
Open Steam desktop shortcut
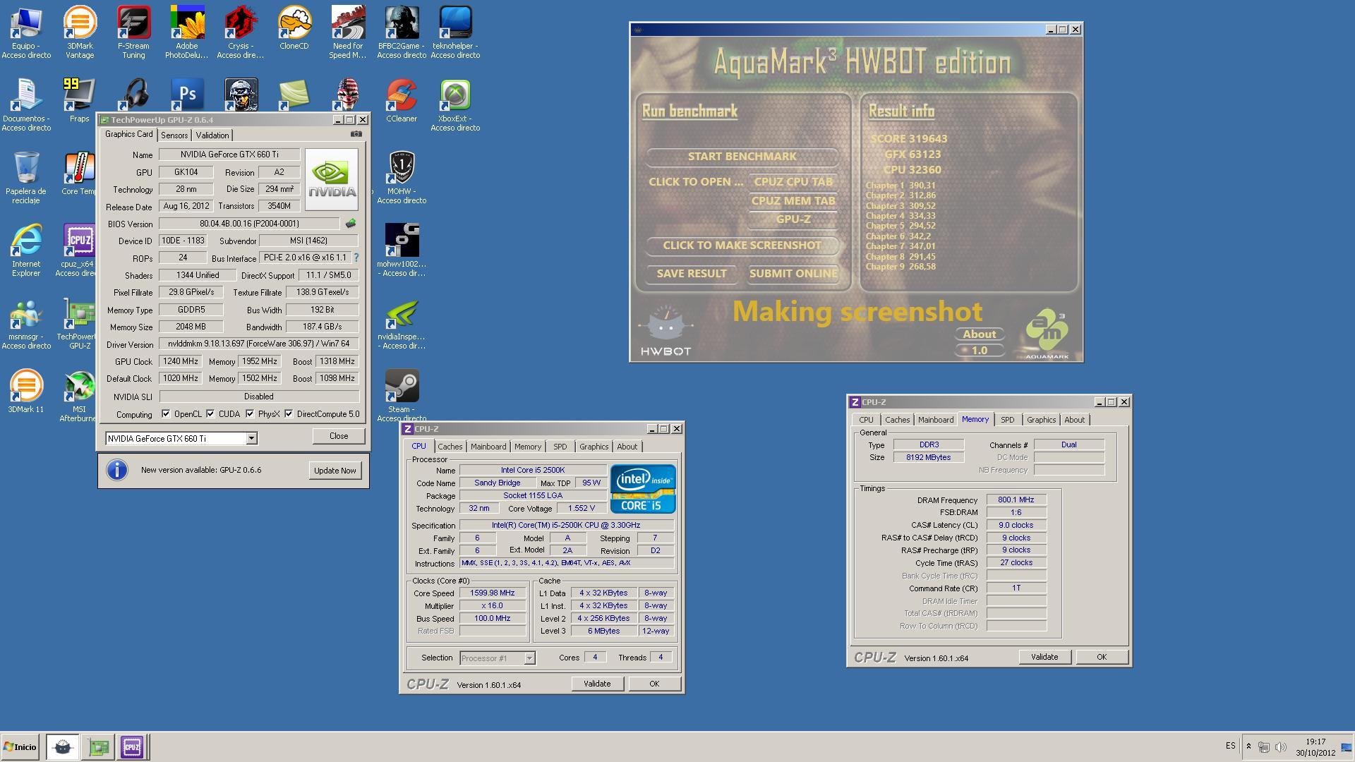click(402, 395)
